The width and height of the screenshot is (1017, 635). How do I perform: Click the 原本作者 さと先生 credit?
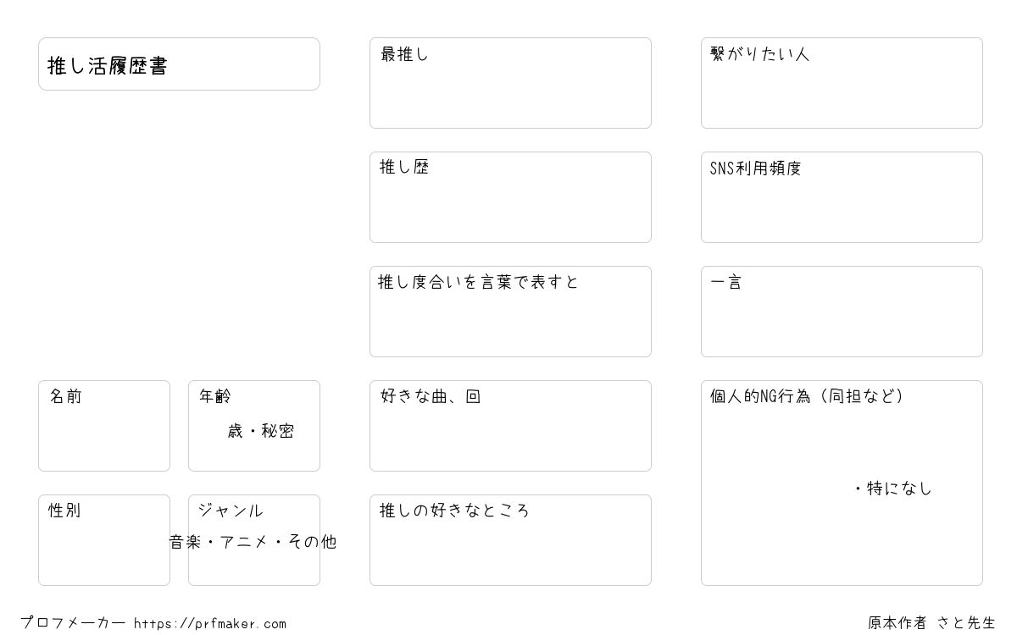tap(932, 623)
